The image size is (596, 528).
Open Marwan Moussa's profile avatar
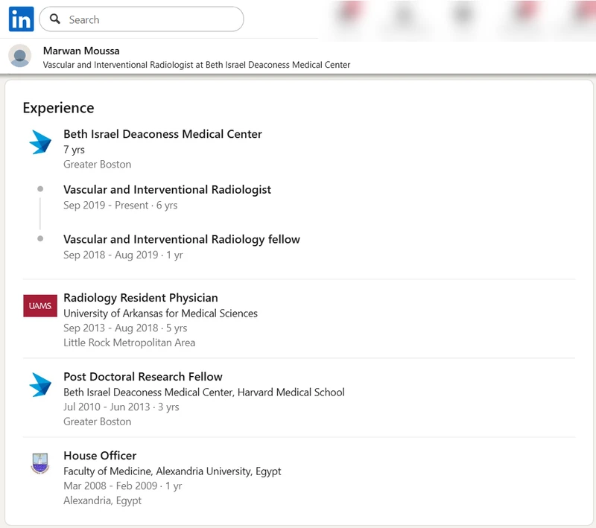pyautogui.click(x=20, y=57)
